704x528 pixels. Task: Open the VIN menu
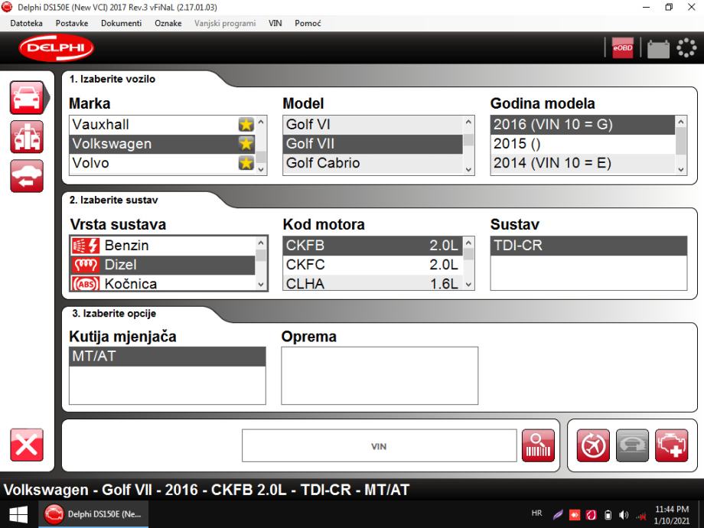coord(275,24)
